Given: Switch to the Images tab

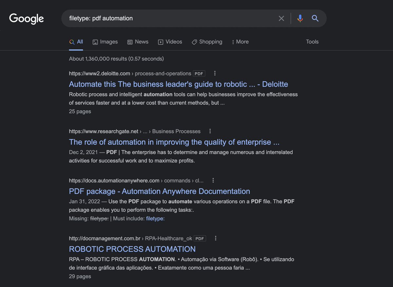Looking at the screenshot, I should tap(105, 42).
